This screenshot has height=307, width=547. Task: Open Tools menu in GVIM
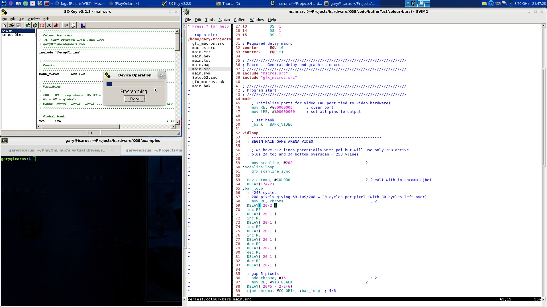tap(210, 20)
